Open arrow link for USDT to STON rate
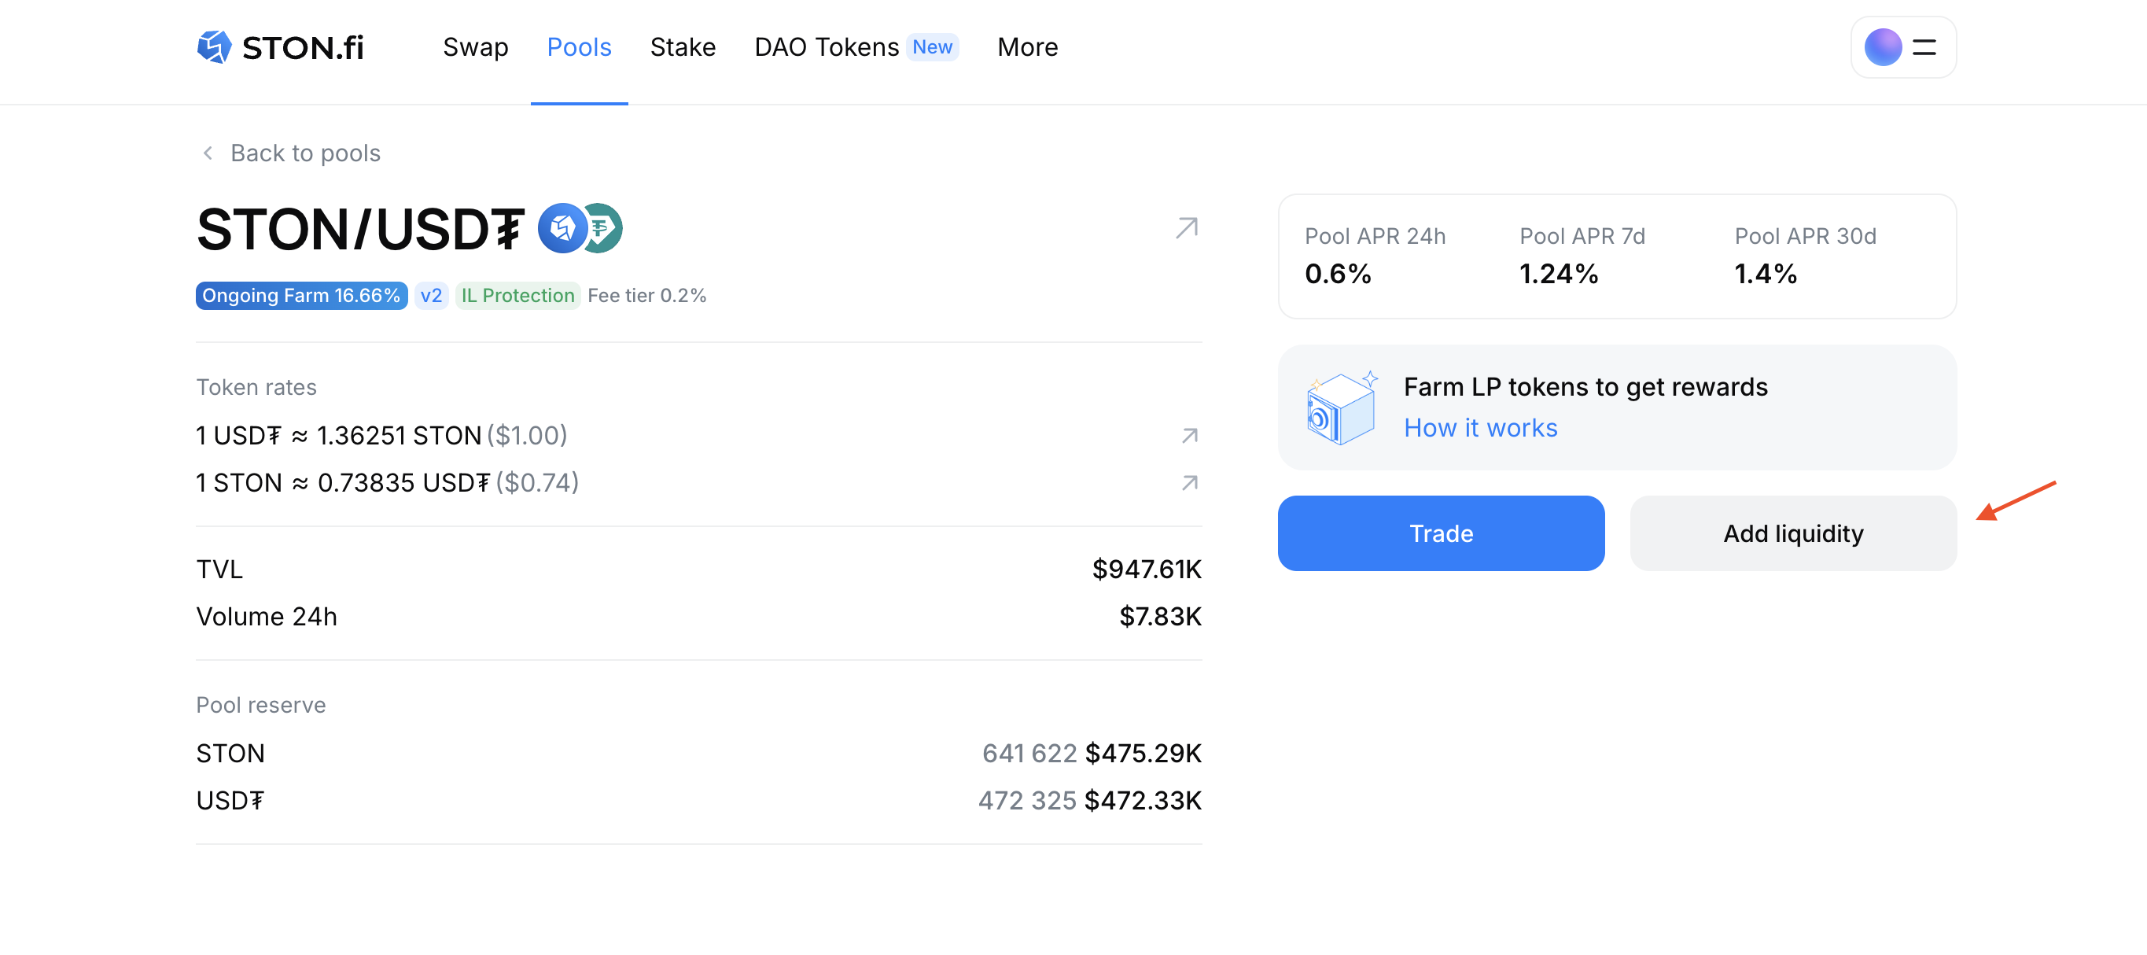Screen dimensions: 2147x955 1189,436
